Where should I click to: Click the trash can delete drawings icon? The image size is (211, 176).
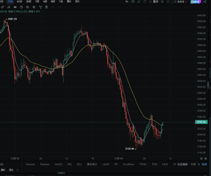click(x=47, y=7)
